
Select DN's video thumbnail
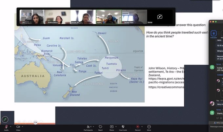(x=32, y=17)
